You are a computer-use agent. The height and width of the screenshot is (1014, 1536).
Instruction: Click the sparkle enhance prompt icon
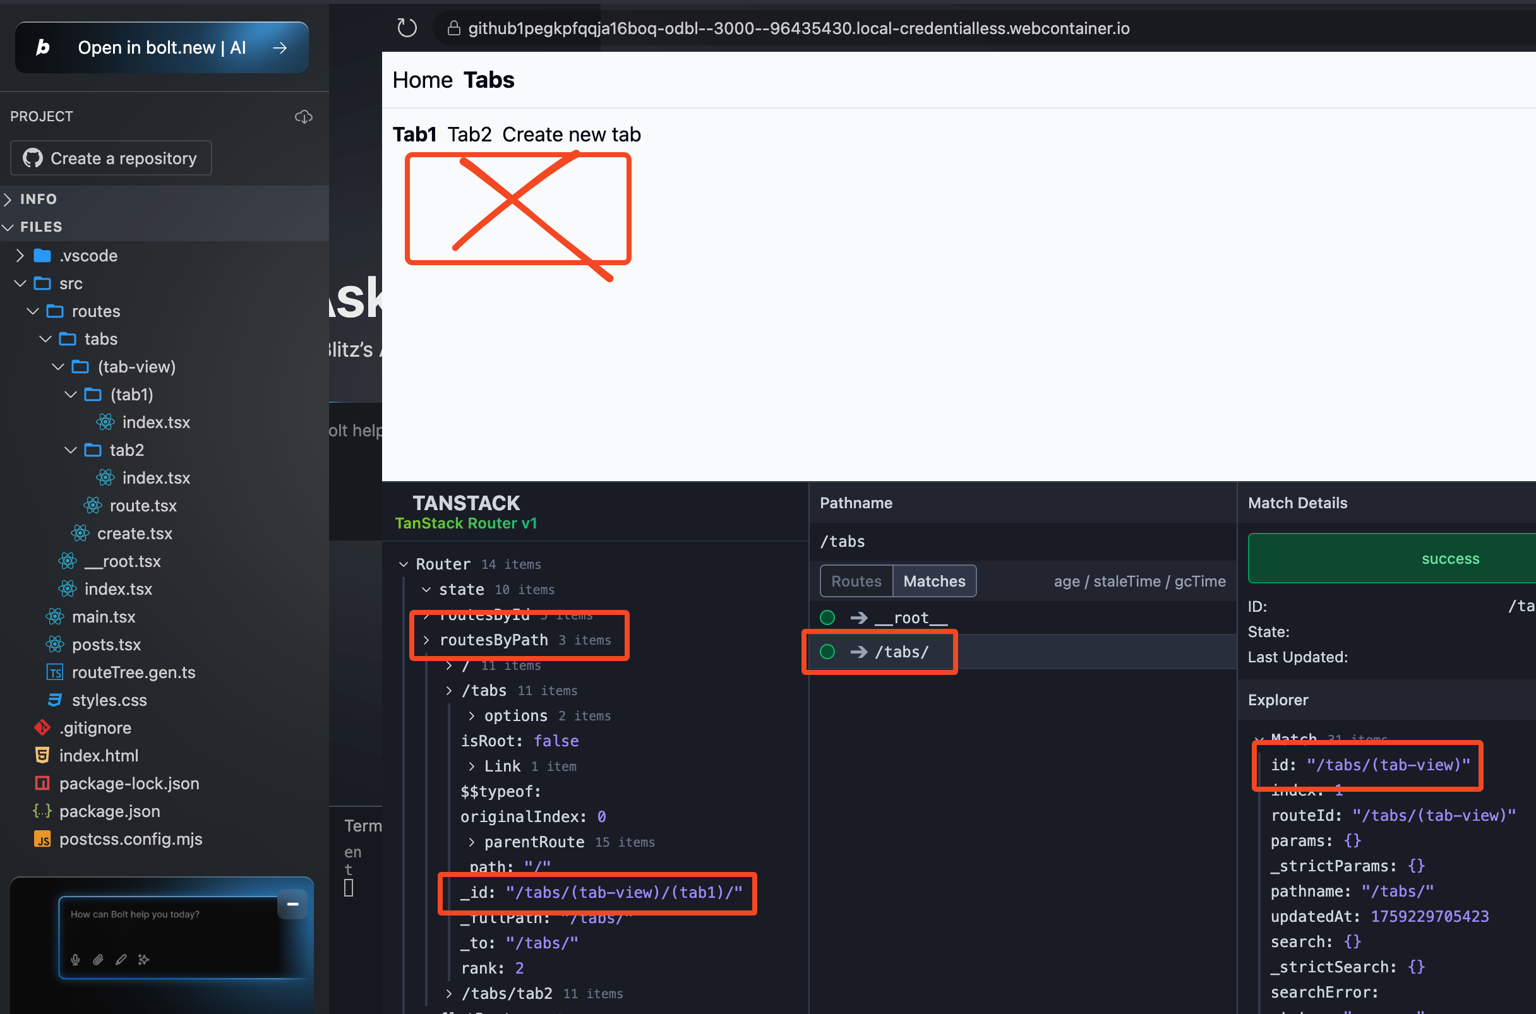[143, 960]
